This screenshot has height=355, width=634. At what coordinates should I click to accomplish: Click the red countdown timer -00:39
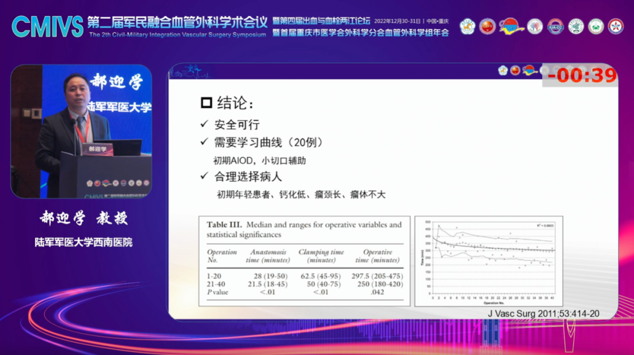(x=581, y=75)
